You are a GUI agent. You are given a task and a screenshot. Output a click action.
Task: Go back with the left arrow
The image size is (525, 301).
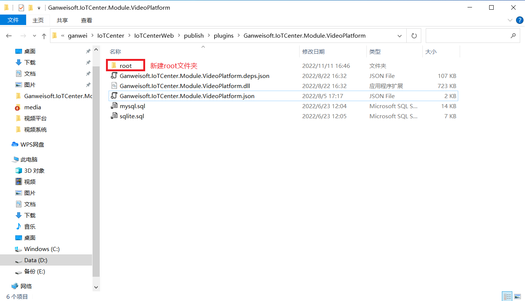pos(9,36)
